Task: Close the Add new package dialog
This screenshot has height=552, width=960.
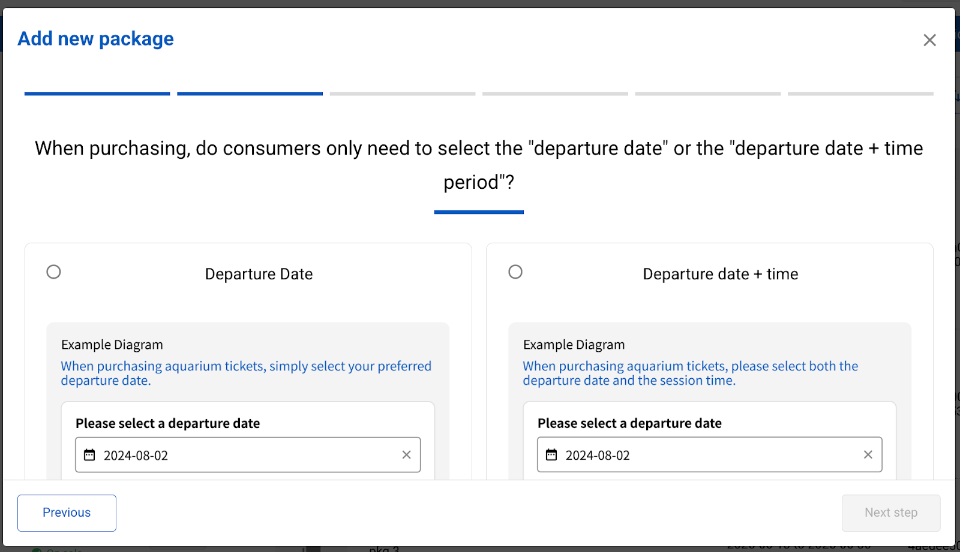Action: coord(929,40)
